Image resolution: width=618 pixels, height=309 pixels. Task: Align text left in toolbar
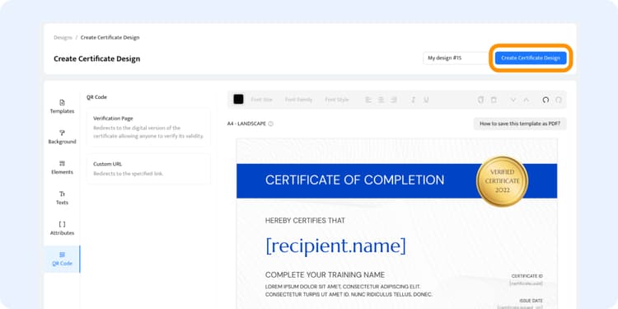[368, 100]
